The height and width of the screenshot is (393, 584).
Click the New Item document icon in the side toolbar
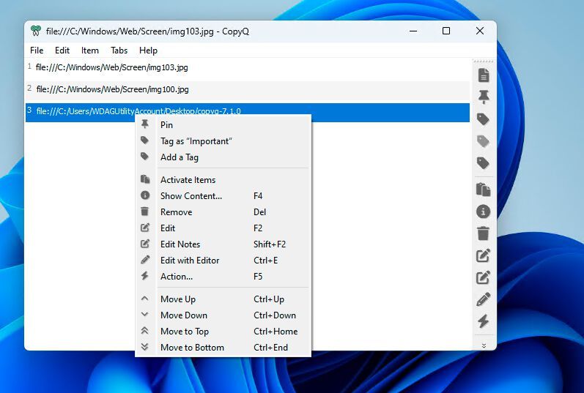[483, 75]
